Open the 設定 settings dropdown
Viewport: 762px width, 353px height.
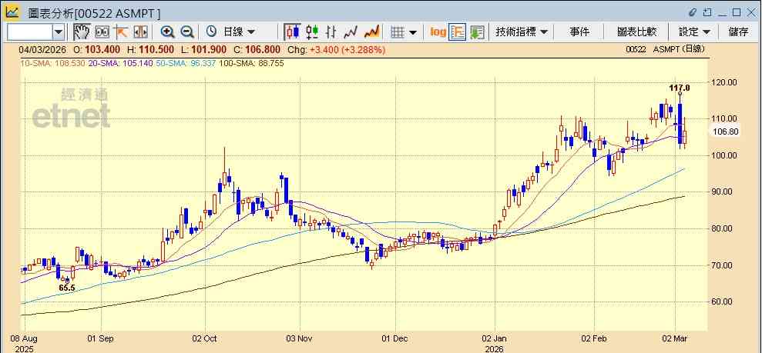(694, 32)
